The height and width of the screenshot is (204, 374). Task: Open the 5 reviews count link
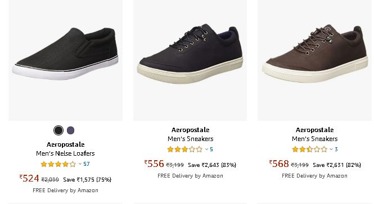pyautogui.click(x=211, y=149)
